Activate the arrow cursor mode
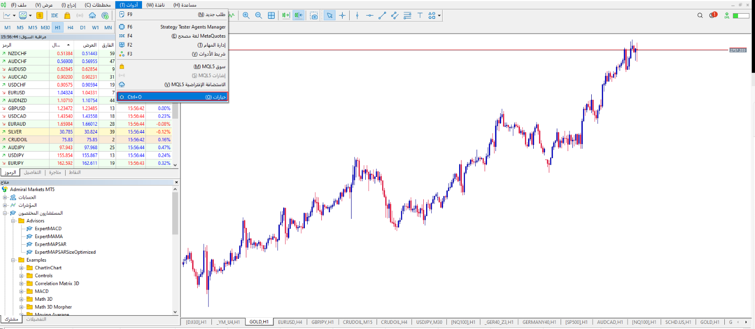Image resolution: width=755 pixels, height=329 pixels. click(x=330, y=16)
